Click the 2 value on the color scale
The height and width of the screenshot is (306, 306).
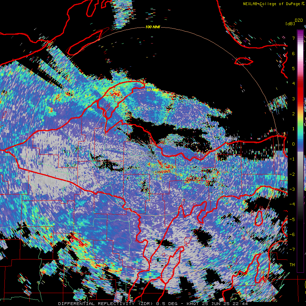pos(293,114)
